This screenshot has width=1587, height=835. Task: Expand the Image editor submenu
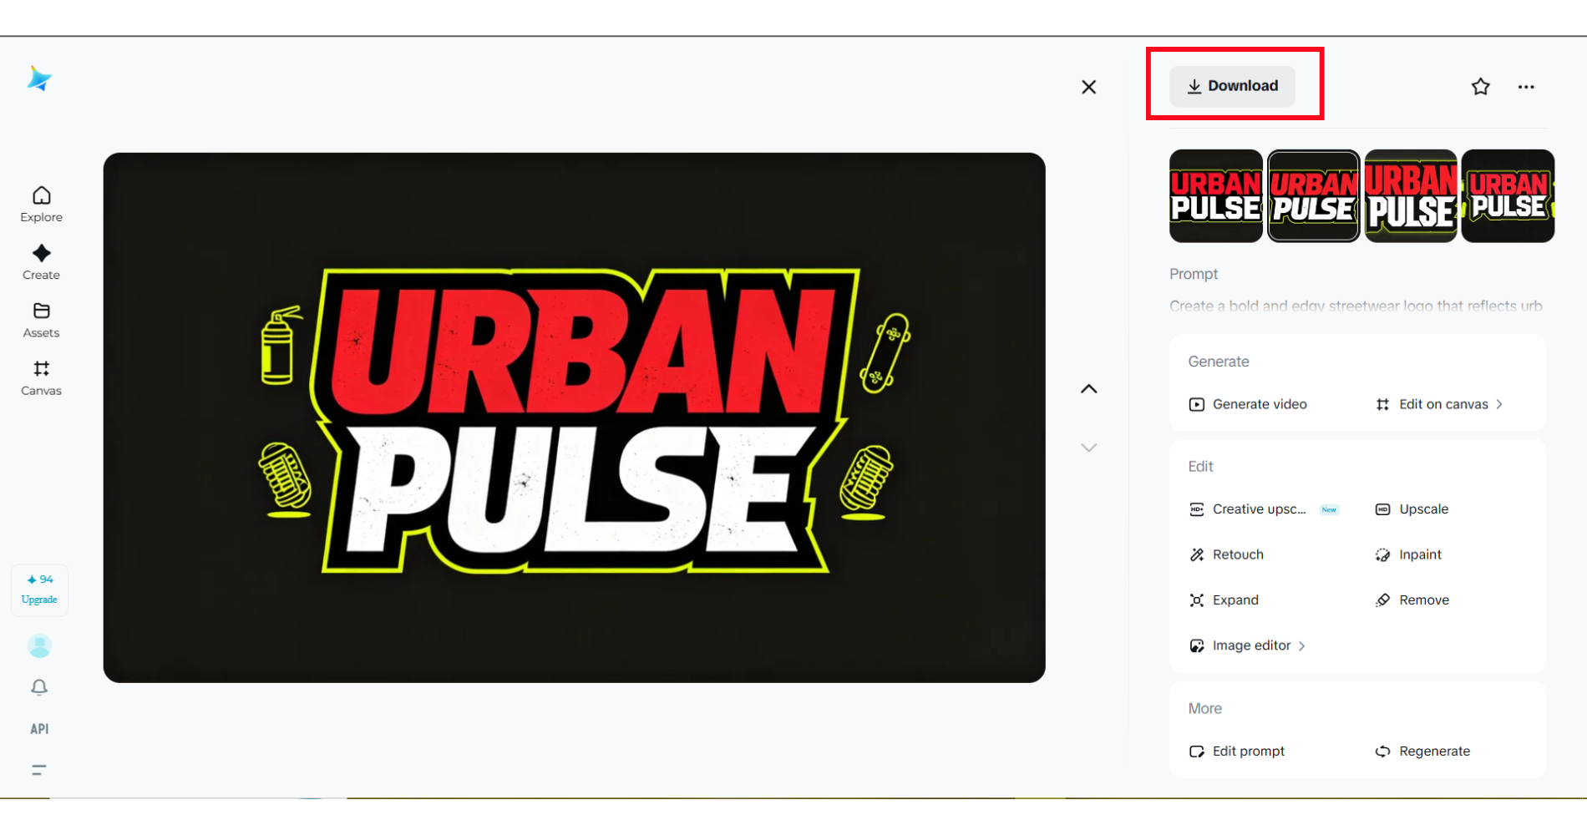pos(1247,645)
